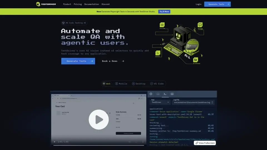Click the 'thinking...' log line
267x150 pixels.
pos(156,123)
